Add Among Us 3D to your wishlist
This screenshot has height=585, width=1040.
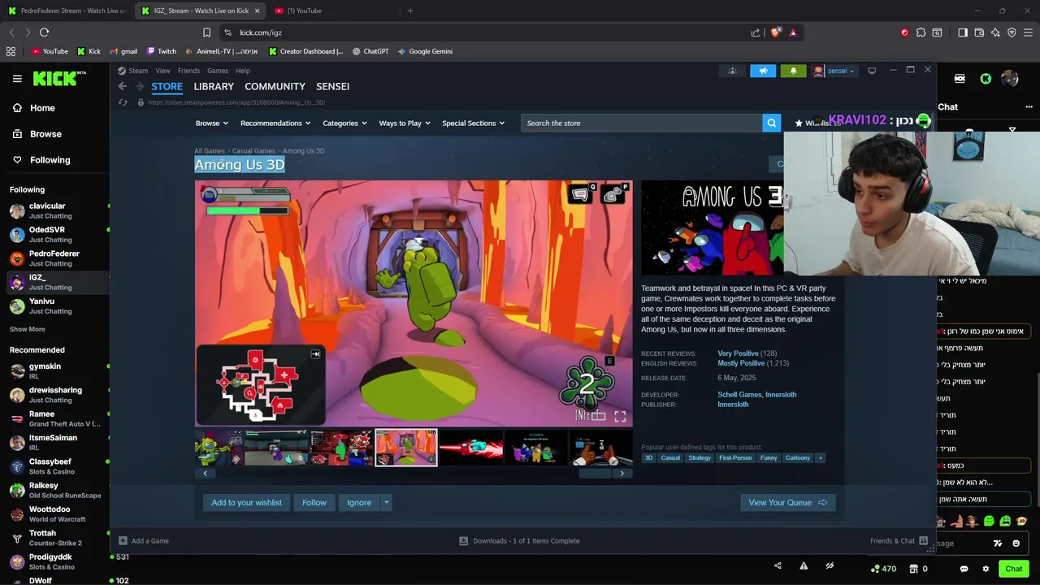tap(246, 502)
